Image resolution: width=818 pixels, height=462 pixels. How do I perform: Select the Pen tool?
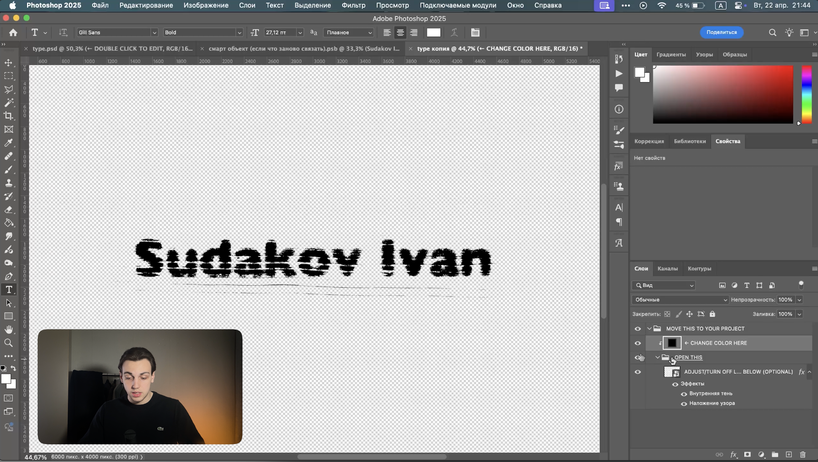[9, 276]
